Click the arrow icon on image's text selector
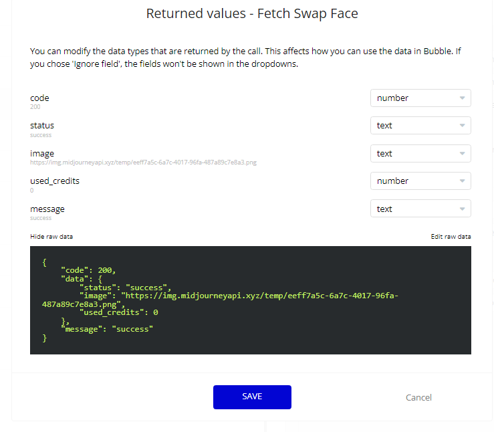 [x=462, y=154]
